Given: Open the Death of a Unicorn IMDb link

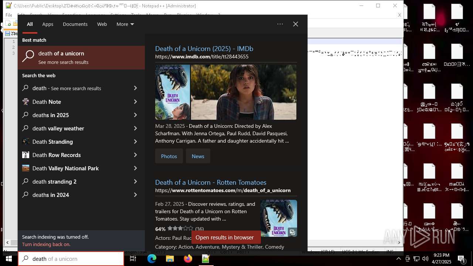Looking at the screenshot, I should point(204,48).
